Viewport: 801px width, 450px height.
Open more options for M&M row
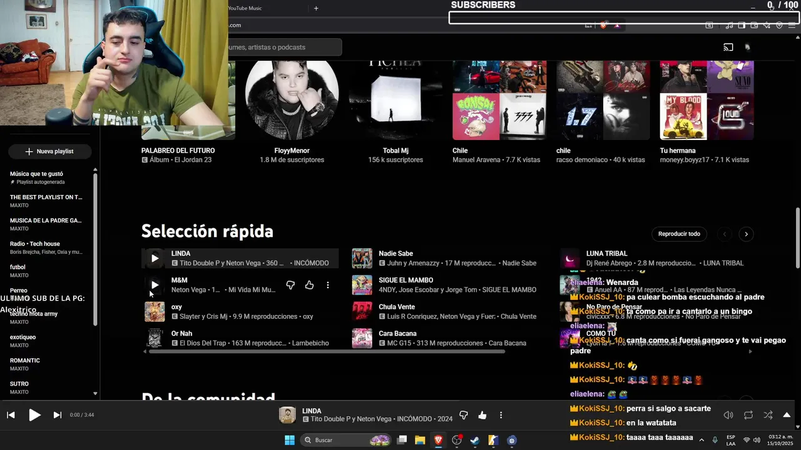[327, 285]
